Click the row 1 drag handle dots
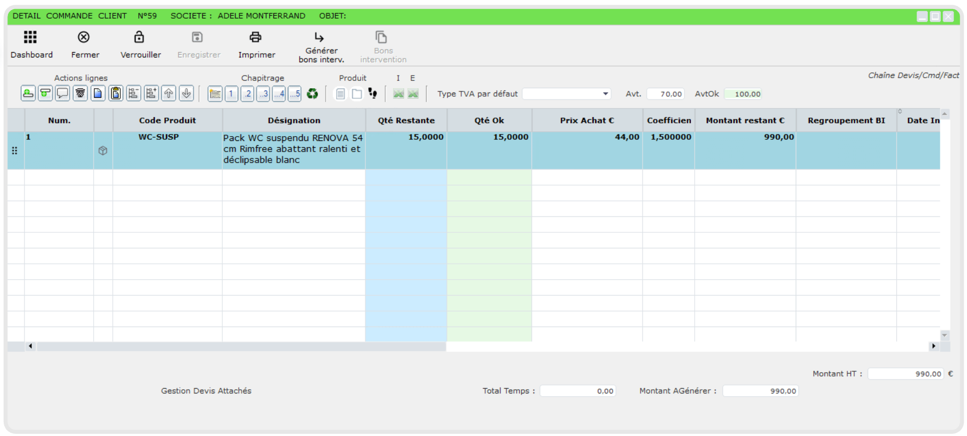This screenshot has width=967, height=436. pos(14,150)
